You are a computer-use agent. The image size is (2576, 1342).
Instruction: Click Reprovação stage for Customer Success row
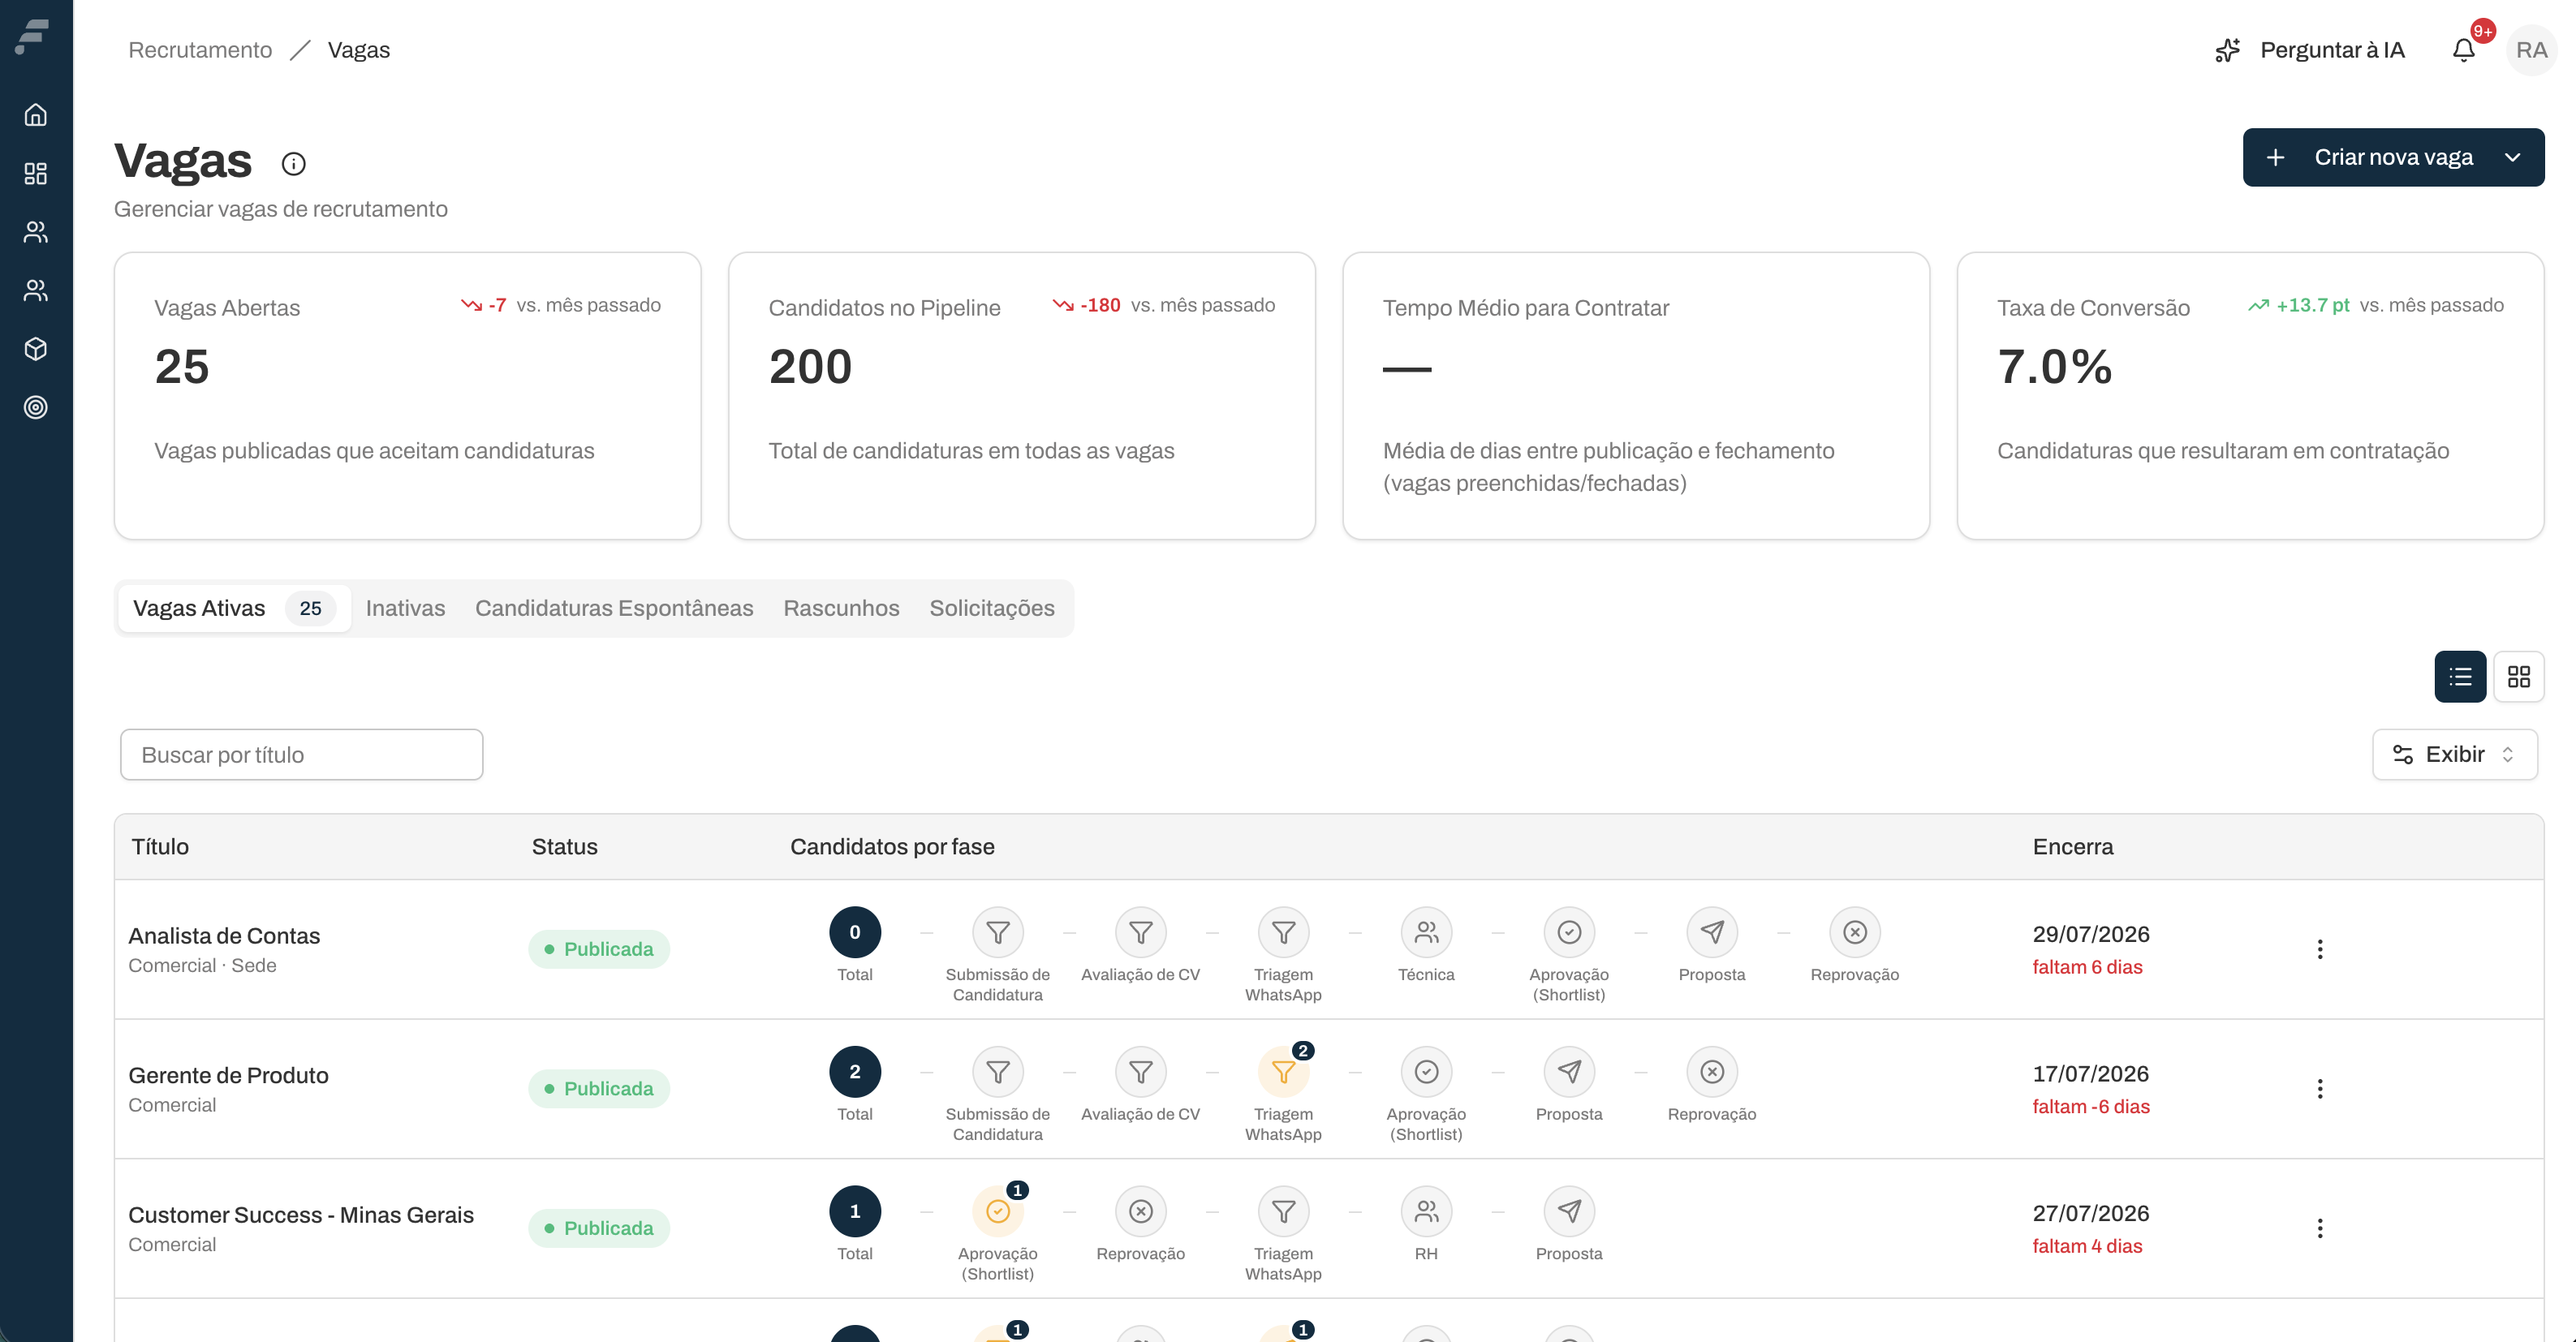tap(1141, 1211)
